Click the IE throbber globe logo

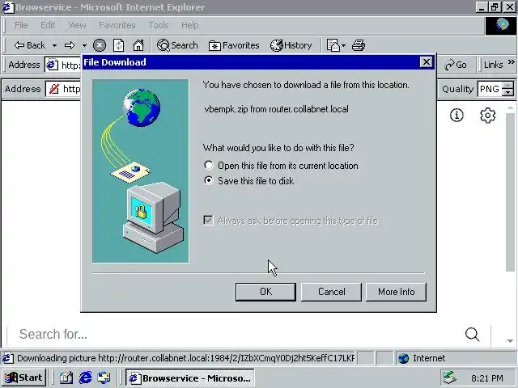pos(500,25)
